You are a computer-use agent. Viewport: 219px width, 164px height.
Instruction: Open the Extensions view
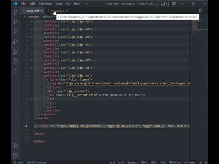15,51
